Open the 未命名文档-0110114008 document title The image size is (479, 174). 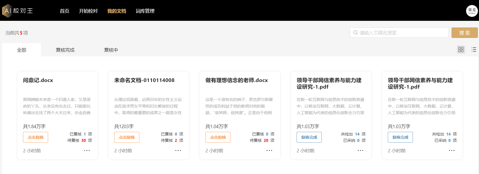coord(144,80)
